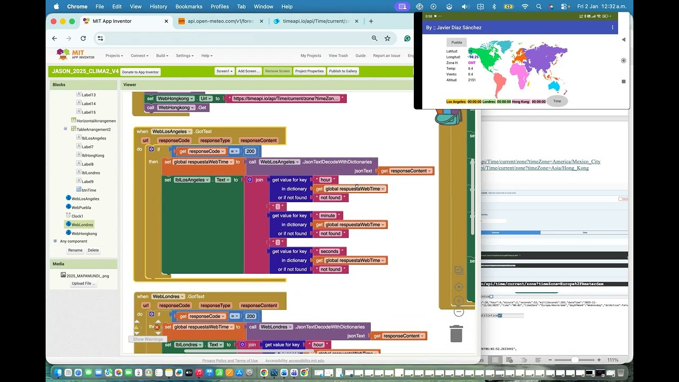679x382 pixels.
Task: Click the Wi-Fi icon in the menu bar
Action: pos(525,6)
